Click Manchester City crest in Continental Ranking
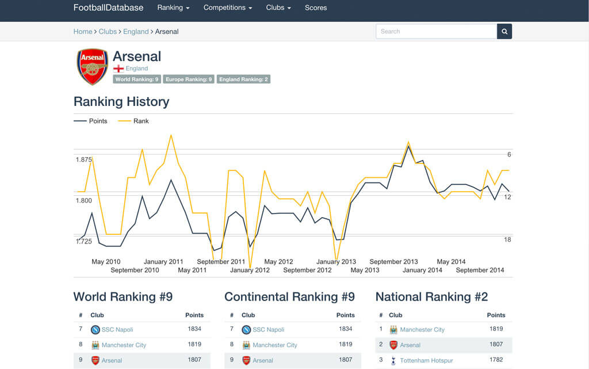 point(246,345)
